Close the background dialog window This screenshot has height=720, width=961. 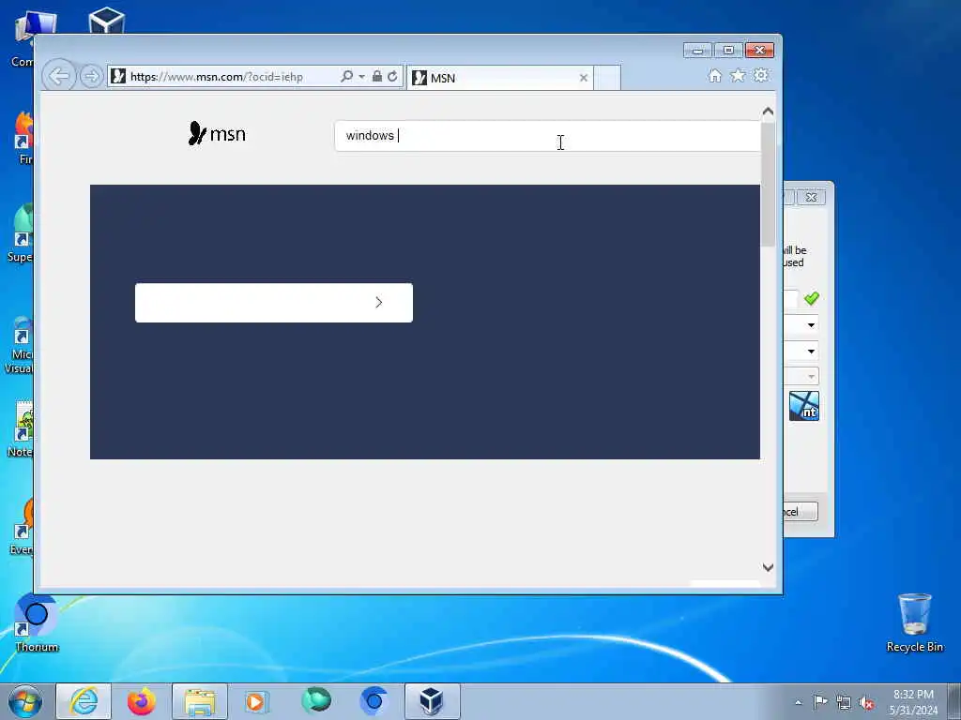[812, 197]
